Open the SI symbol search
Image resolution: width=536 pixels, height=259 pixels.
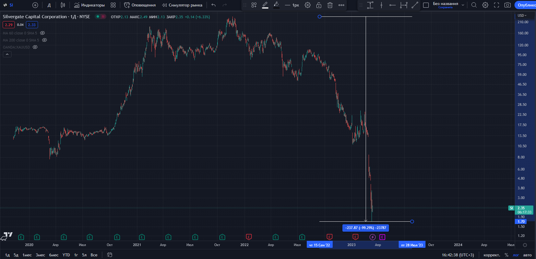(12, 5)
